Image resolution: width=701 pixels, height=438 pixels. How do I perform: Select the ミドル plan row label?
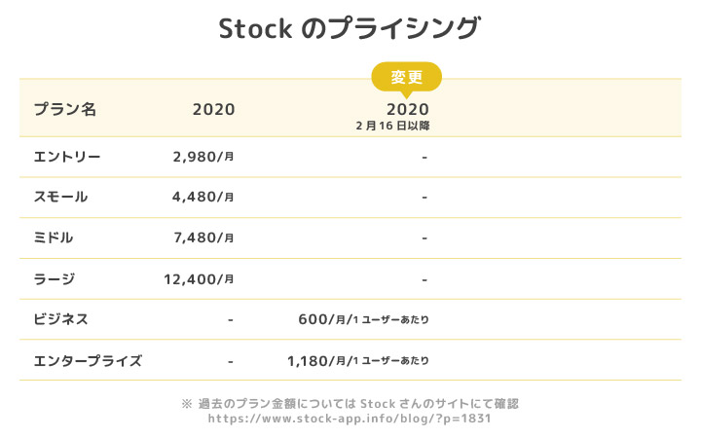click(x=54, y=237)
